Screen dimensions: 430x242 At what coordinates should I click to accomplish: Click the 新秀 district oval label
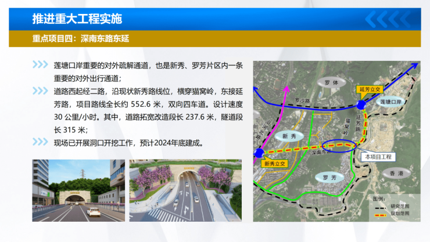[x=289, y=136]
